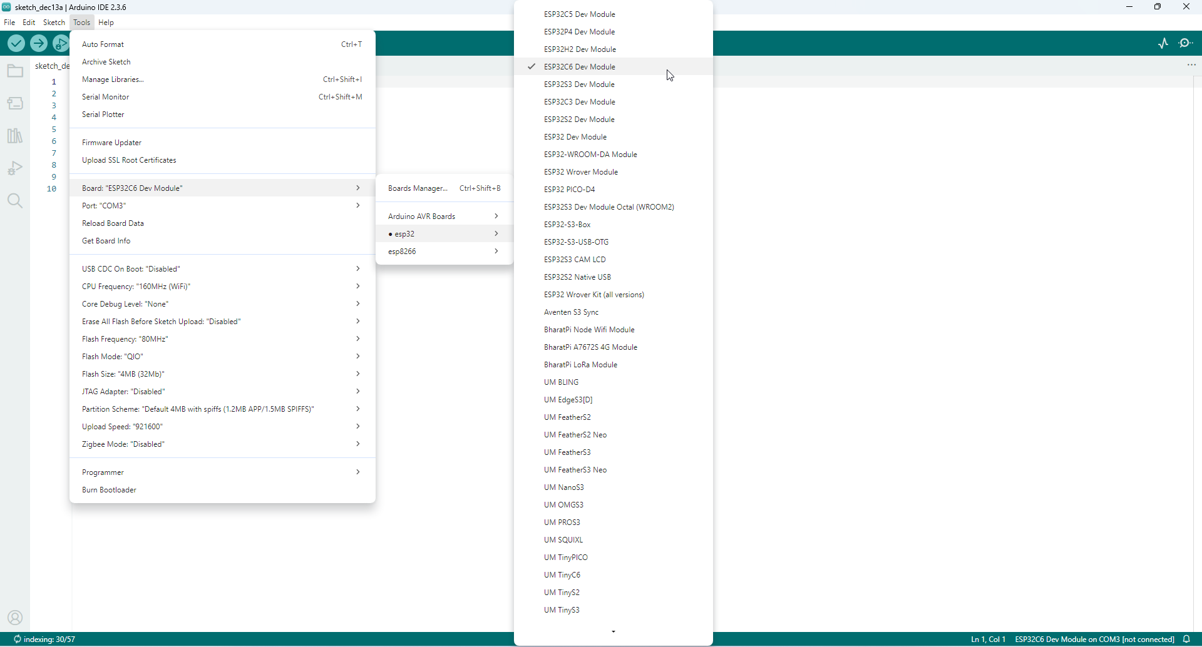The width and height of the screenshot is (1202, 647).
Task: Pick ESP32 Dev Module from board list
Action: pyautogui.click(x=575, y=137)
